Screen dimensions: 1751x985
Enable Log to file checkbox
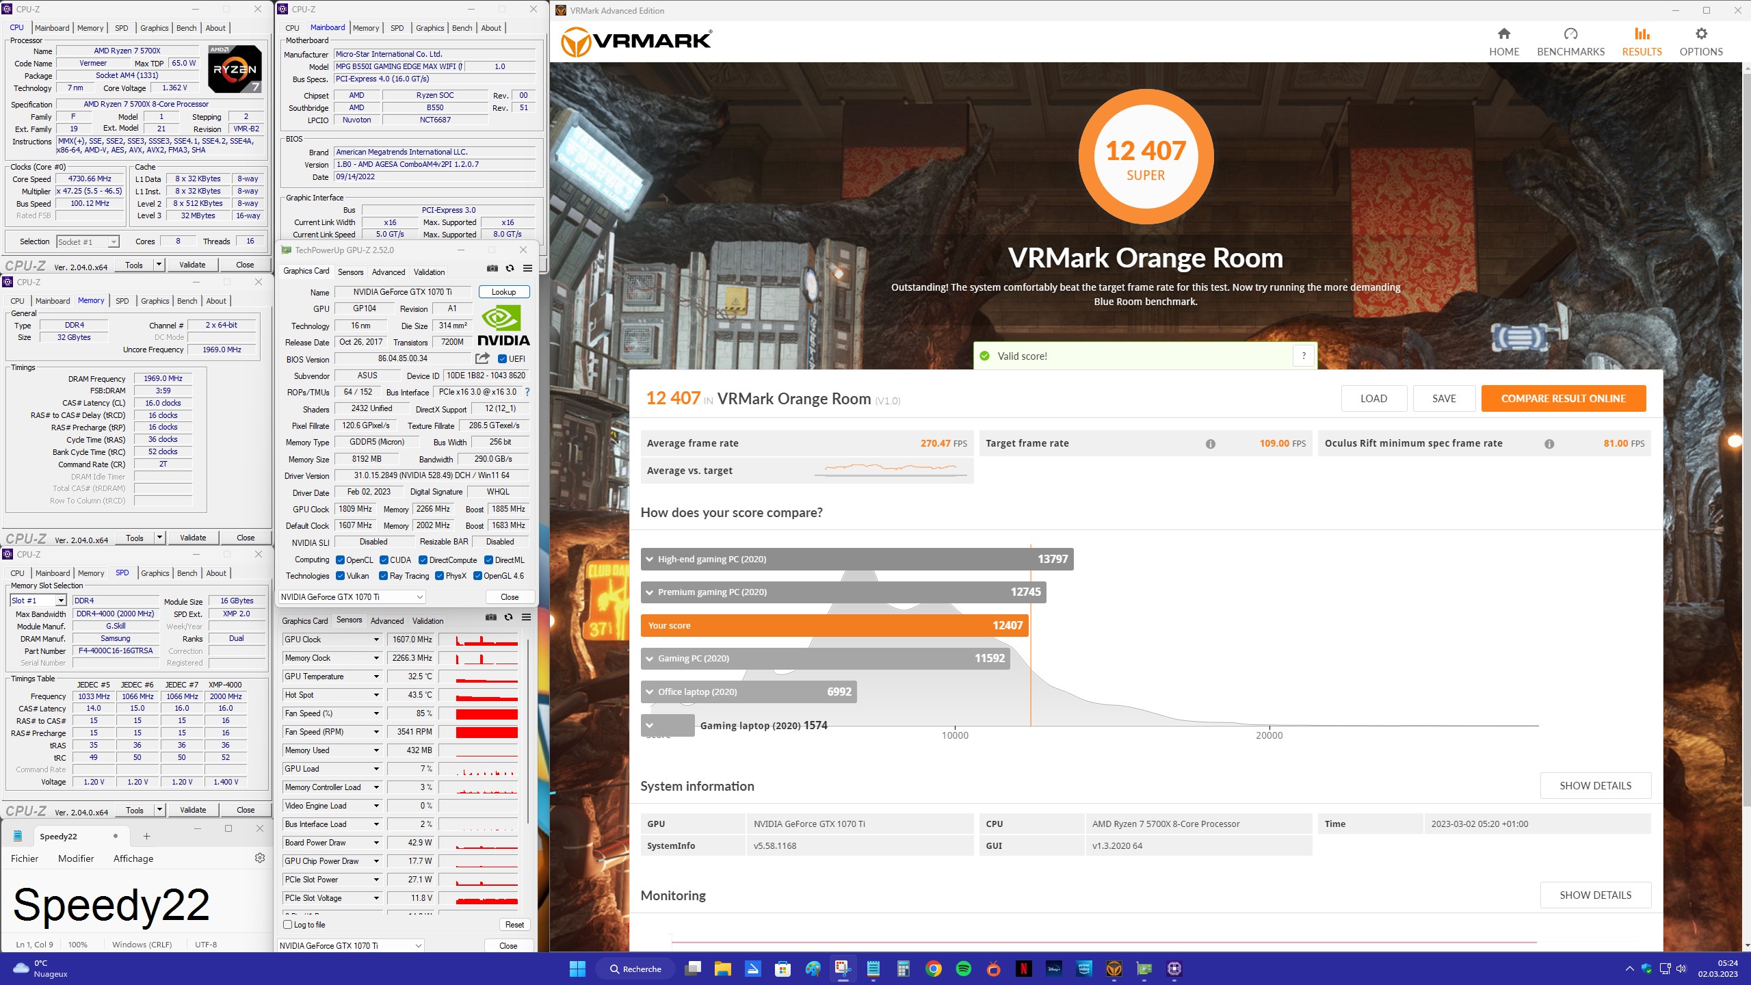click(x=288, y=925)
